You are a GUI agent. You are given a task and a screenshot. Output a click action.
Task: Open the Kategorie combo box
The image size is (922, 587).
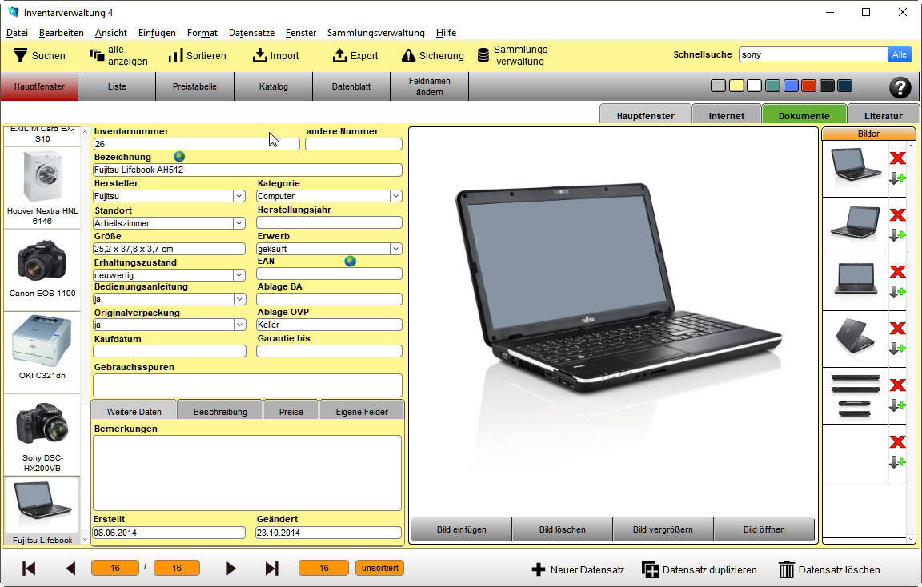[x=395, y=196]
